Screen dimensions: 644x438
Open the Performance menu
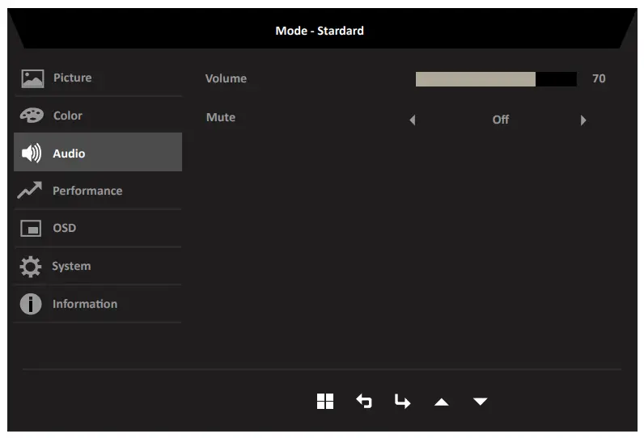point(87,191)
